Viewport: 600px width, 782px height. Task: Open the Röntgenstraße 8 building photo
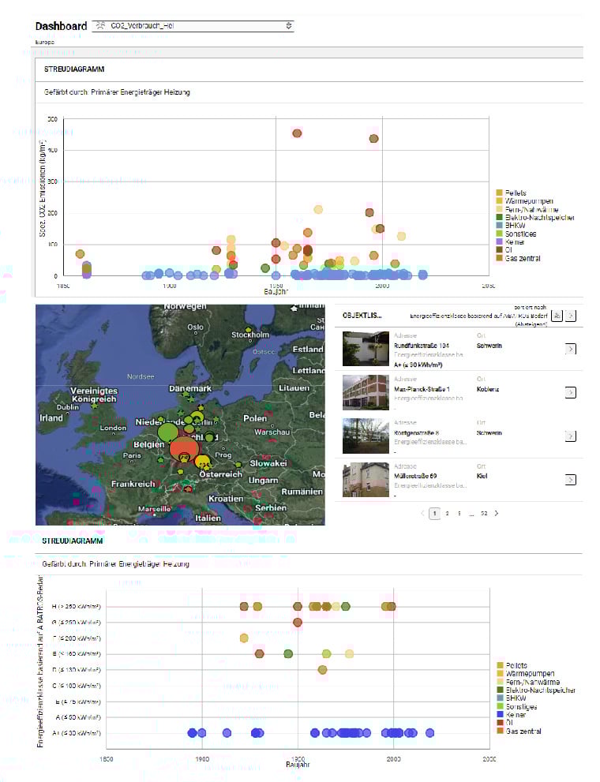point(366,436)
